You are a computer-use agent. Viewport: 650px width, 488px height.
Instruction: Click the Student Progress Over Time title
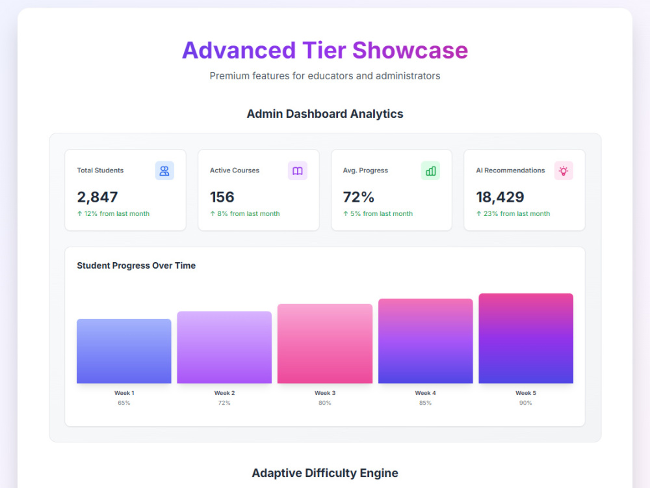[136, 265]
